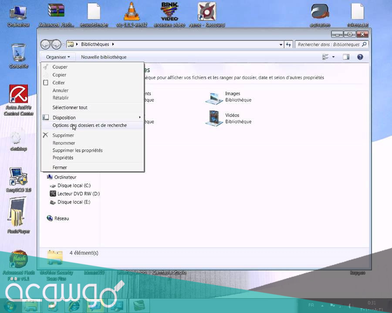
Task: Expand the address bar history dropdown
Action: tap(280, 44)
